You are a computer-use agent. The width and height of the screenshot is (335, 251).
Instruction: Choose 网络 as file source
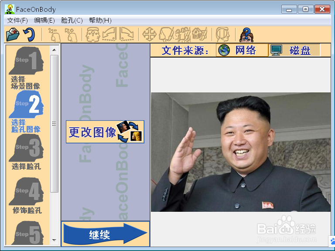pos(242,51)
